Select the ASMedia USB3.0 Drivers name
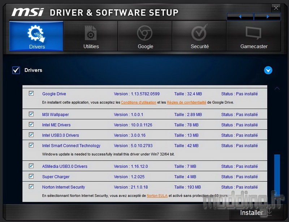This screenshot has height=222, width=289. pos(65,166)
